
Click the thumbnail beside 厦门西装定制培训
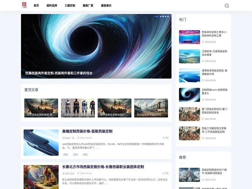(x=189, y=114)
